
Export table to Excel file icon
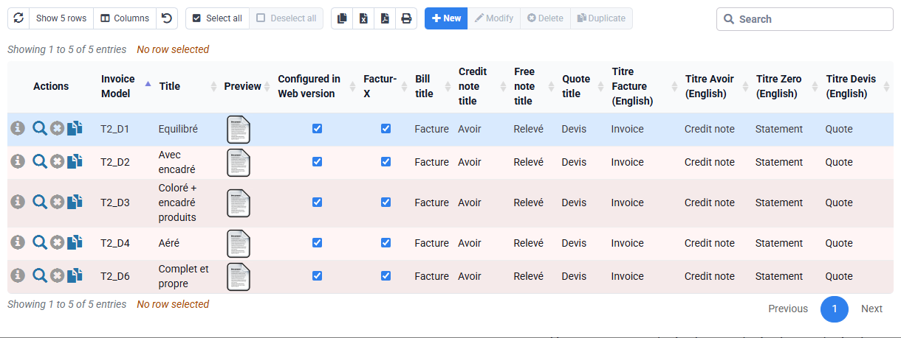363,18
